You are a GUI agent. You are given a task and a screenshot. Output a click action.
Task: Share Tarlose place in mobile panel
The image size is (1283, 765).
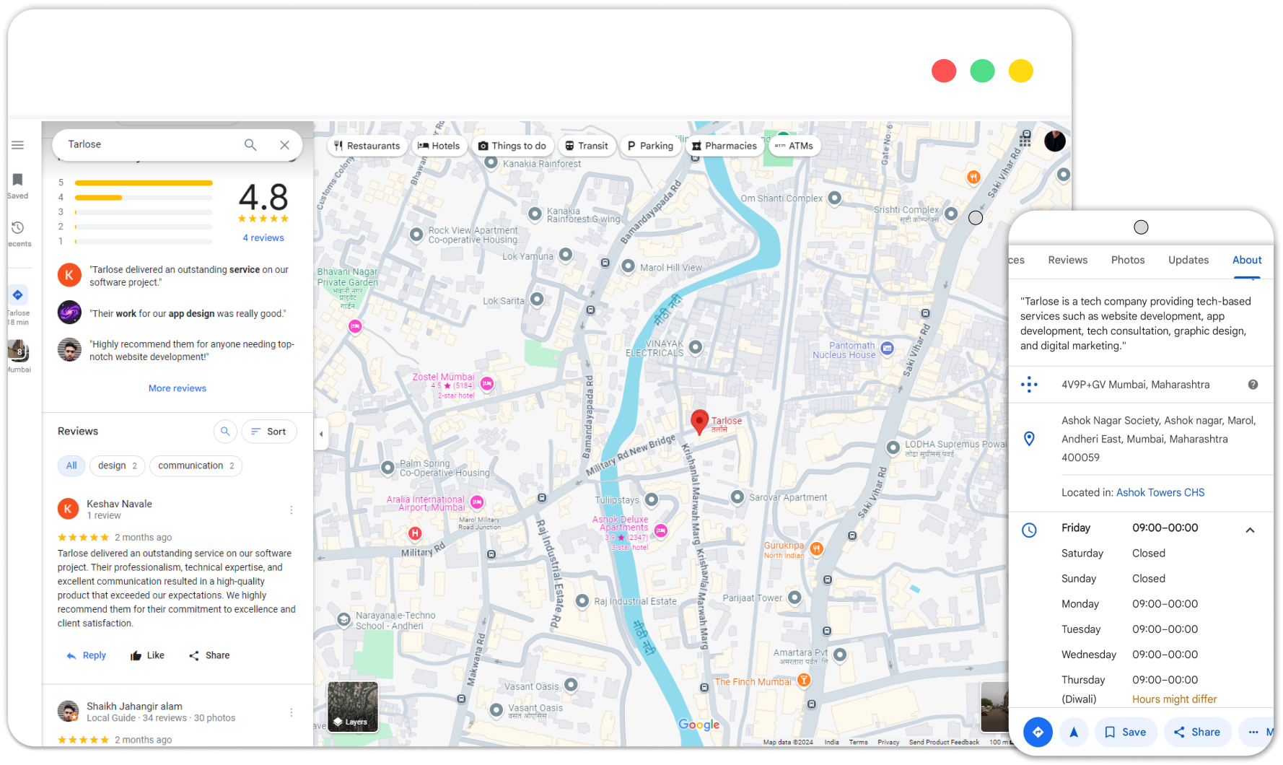(x=1197, y=732)
